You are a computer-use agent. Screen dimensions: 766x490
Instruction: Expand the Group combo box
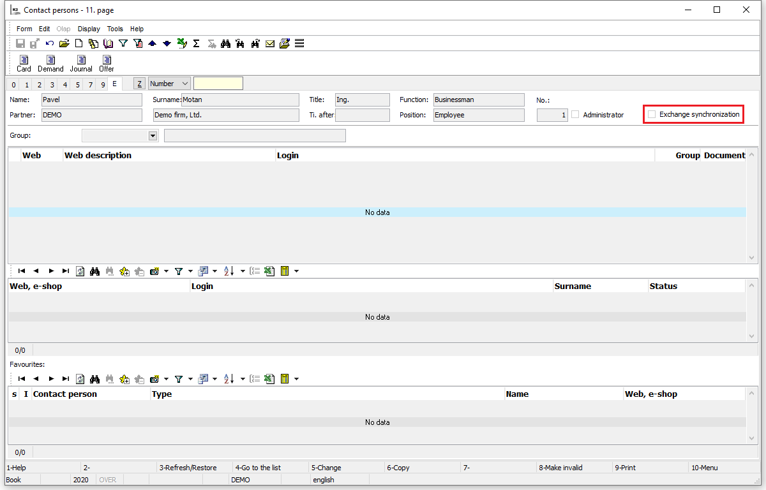153,136
